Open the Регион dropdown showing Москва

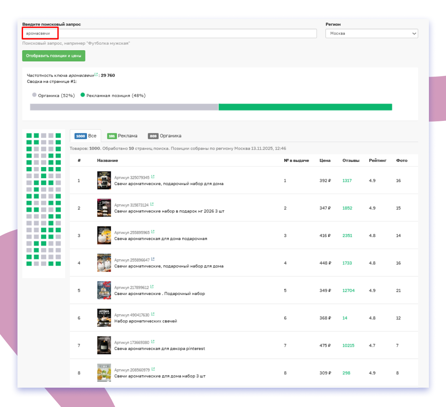coord(372,33)
